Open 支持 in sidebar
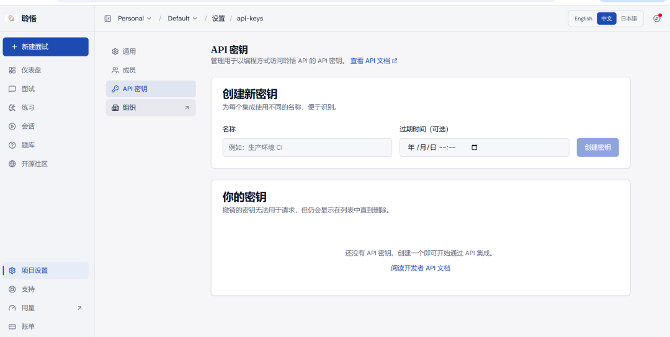 46,289
